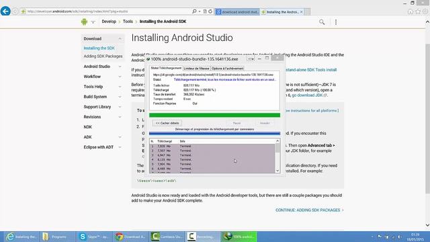Screen dimensions: 430x242
Task: Select connection row 1 with 7,839 Mo
Action: pos(212,147)
